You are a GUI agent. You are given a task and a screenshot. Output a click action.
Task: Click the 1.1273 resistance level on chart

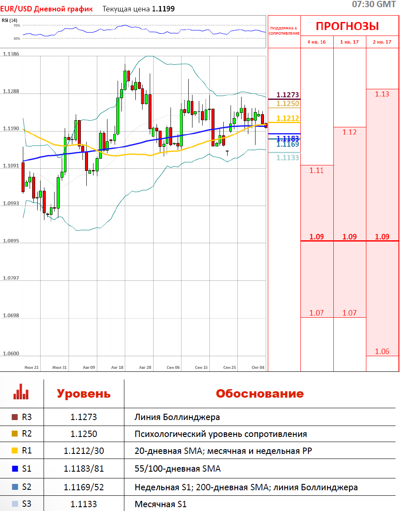pos(288,95)
